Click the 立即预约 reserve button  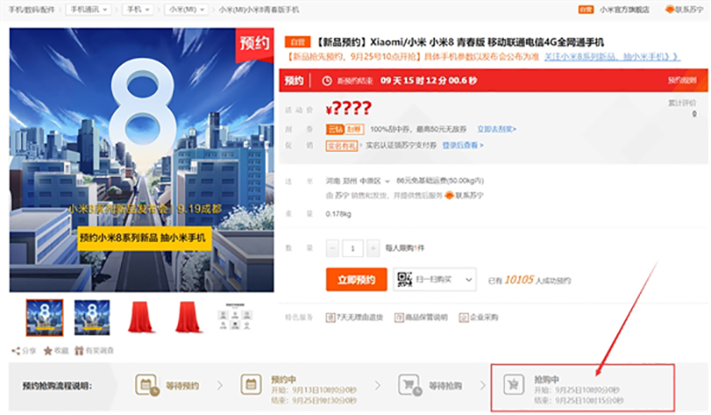coord(356,279)
